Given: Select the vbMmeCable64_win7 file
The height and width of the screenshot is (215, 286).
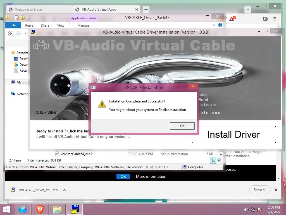Looking at the screenshot, I should (76, 154).
